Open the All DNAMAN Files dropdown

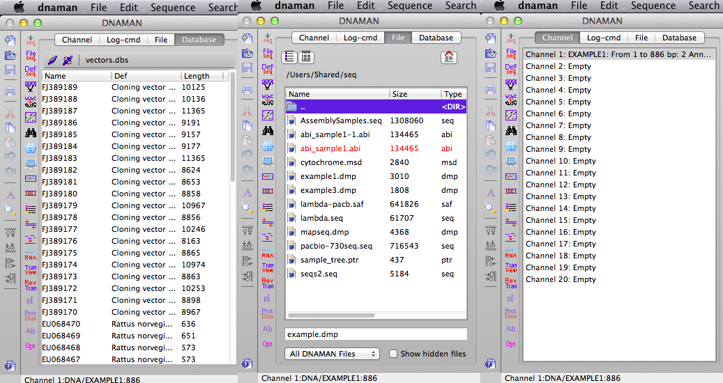point(332,354)
